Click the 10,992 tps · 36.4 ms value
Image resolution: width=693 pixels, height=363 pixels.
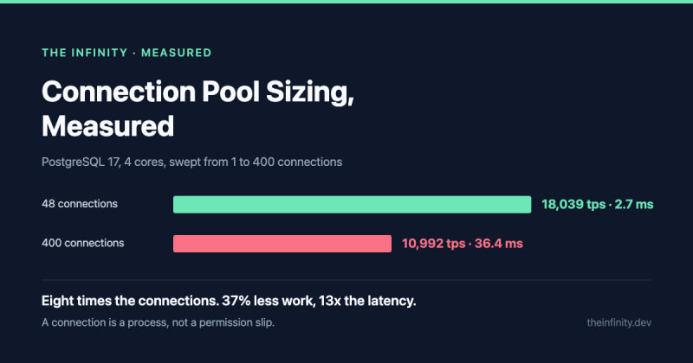click(463, 244)
